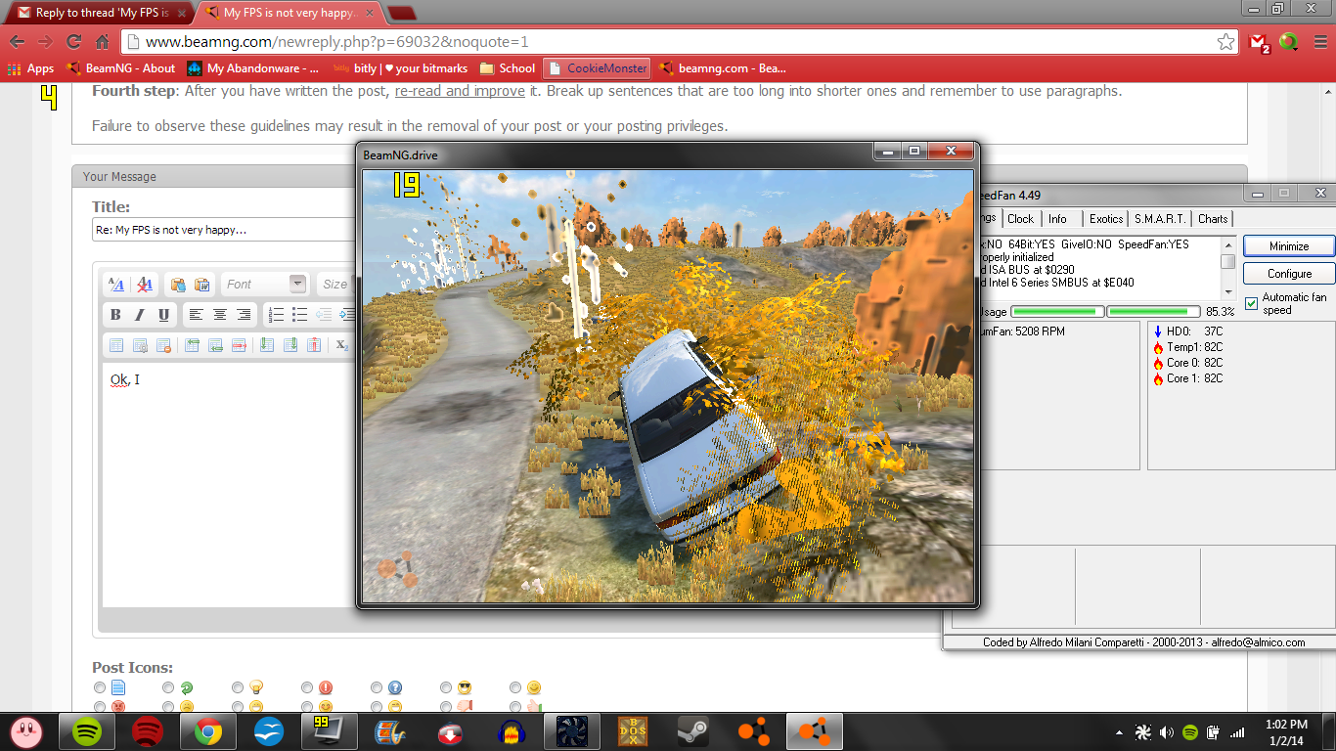Click the Delete Column icon
1336x751 pixels.
(x=314, y=345)
